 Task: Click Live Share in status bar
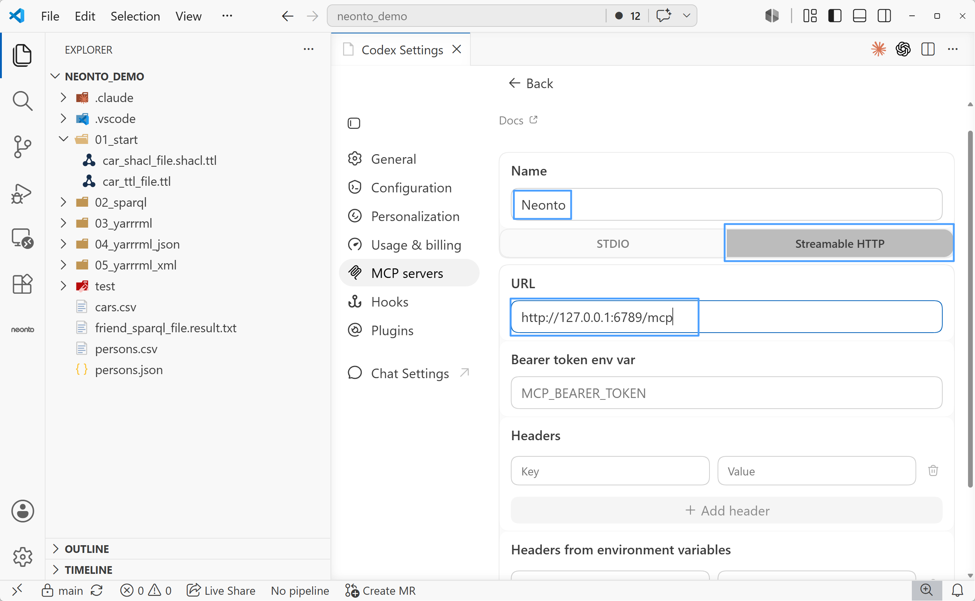coord(221,591)
